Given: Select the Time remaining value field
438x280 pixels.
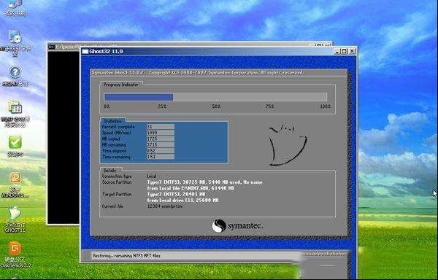Looking at the screenshot, I should pyautogui.click(x=161, y=157).
